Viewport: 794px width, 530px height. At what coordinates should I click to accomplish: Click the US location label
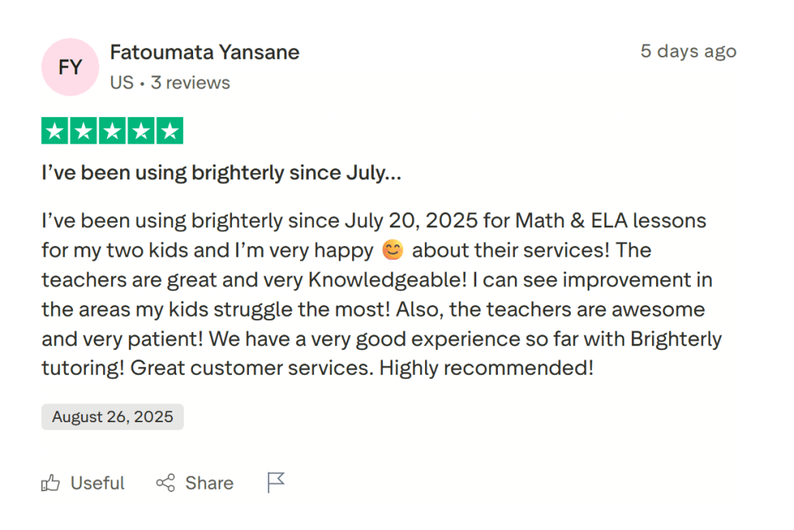(121, 82)
